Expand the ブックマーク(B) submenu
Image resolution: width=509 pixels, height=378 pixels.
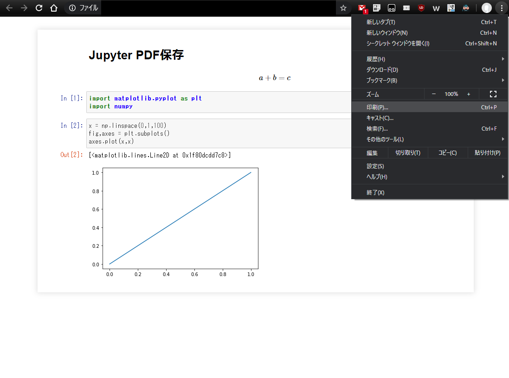[430, 81]
